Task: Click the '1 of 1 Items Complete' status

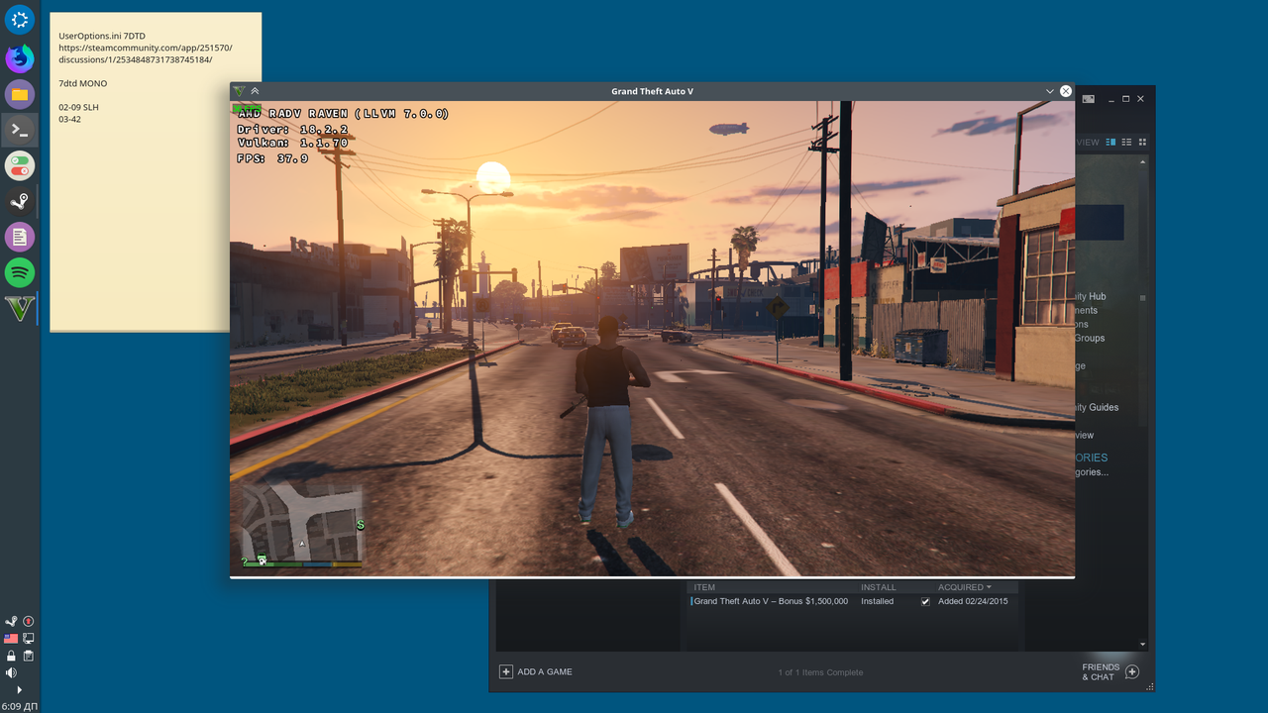Action: coord(820,672)
